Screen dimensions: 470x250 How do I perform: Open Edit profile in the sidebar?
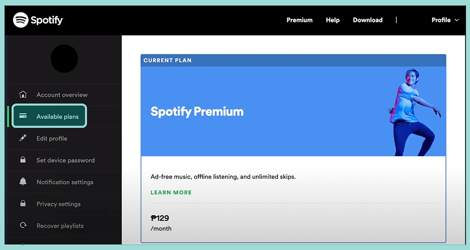pyautogui.click(x=52, y=138)
